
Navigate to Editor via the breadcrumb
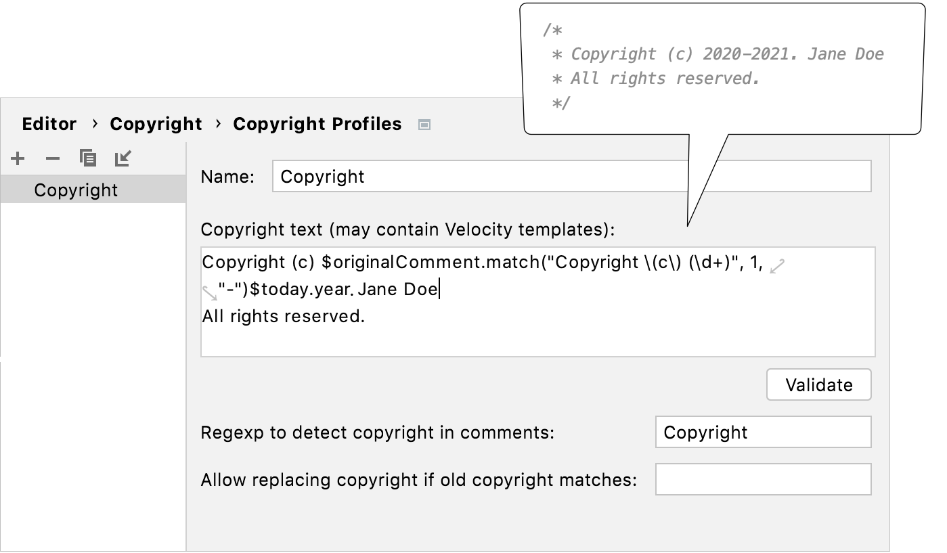click(x=49, y=124)
